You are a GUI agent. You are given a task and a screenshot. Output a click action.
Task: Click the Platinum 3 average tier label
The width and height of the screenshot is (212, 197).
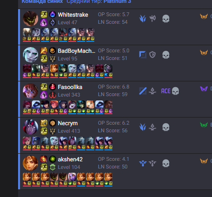[117, 1]
